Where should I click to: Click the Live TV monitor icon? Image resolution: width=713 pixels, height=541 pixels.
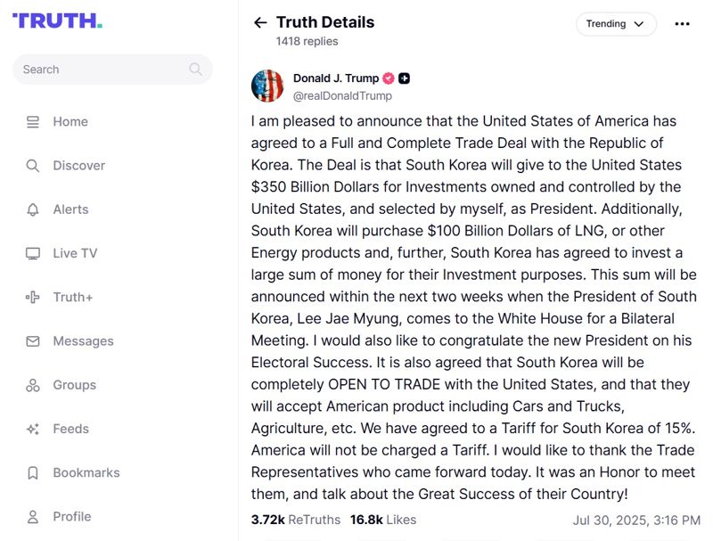(x=33, y=253)
